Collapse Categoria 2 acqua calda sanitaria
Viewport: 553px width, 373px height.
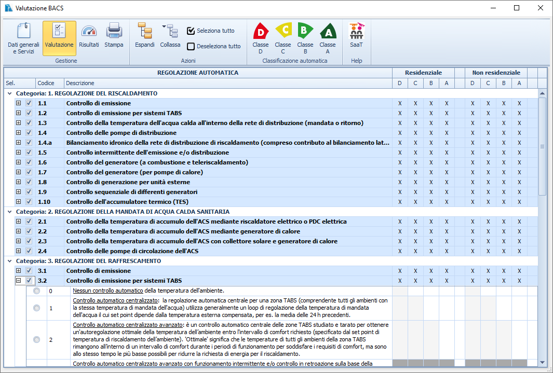tap(9, 212)
